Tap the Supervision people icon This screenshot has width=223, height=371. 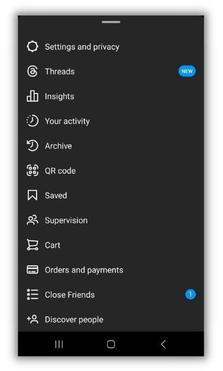(x=32, y=220)
